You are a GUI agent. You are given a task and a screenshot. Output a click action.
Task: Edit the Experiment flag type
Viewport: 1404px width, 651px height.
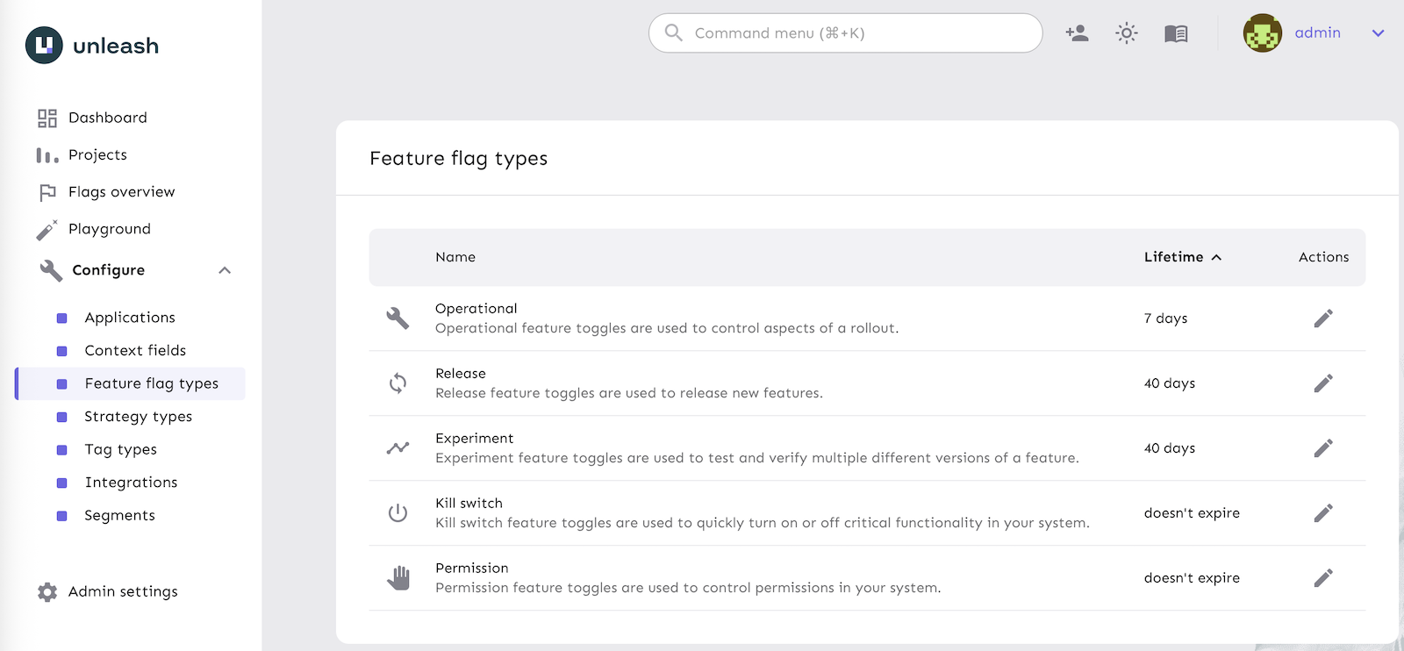point(1323,448)
